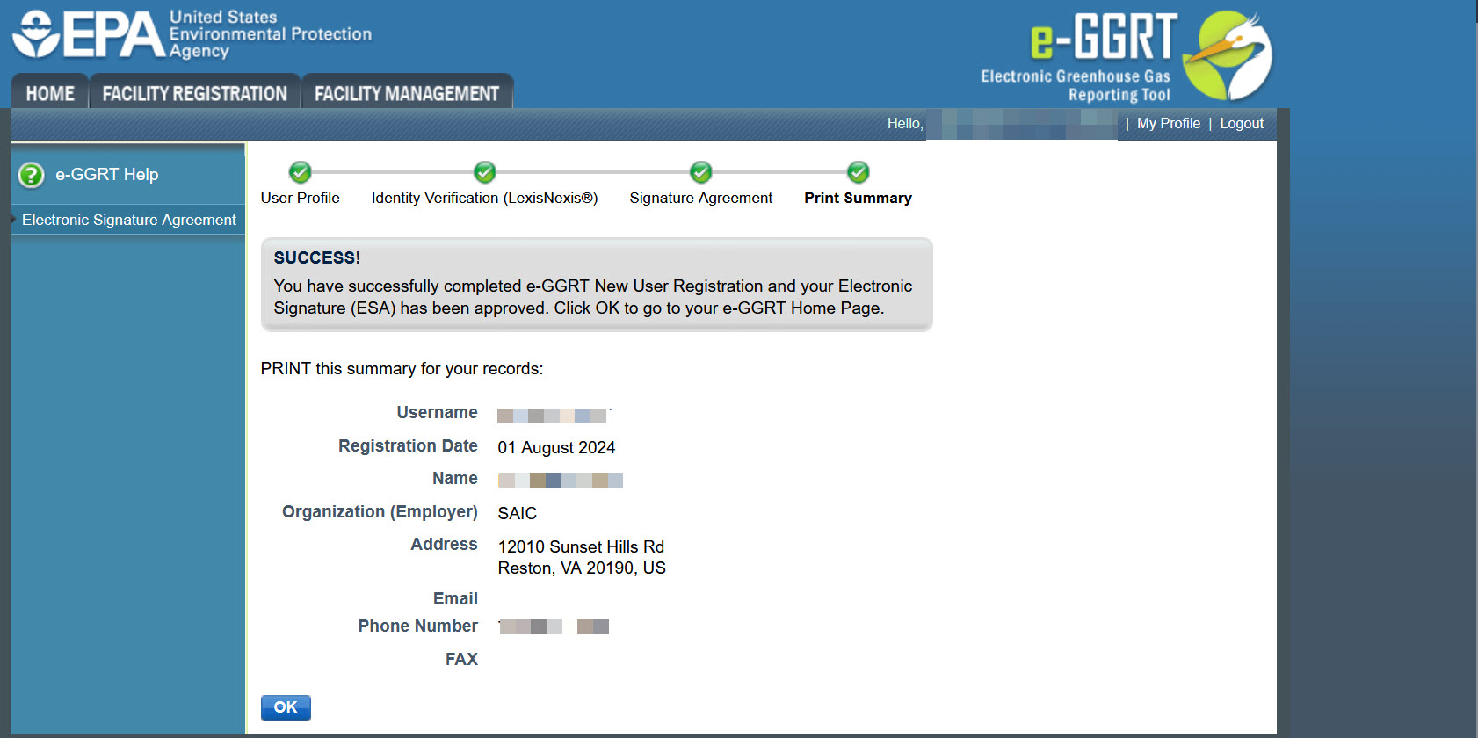Log out using the Logout link

tap(1242, 124)
